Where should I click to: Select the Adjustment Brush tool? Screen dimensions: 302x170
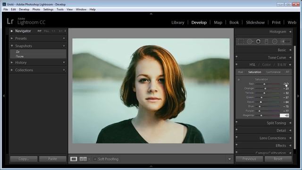coord(285,42)
